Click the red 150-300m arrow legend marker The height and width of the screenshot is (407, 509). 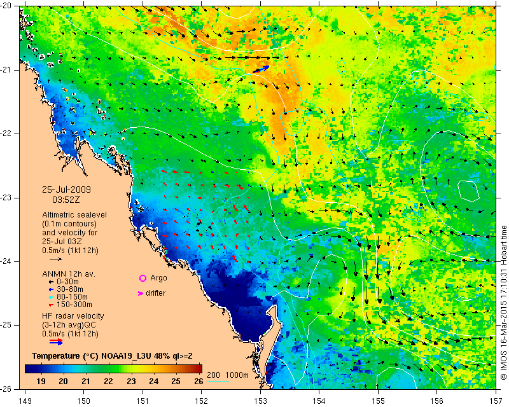tap(51, 305)
